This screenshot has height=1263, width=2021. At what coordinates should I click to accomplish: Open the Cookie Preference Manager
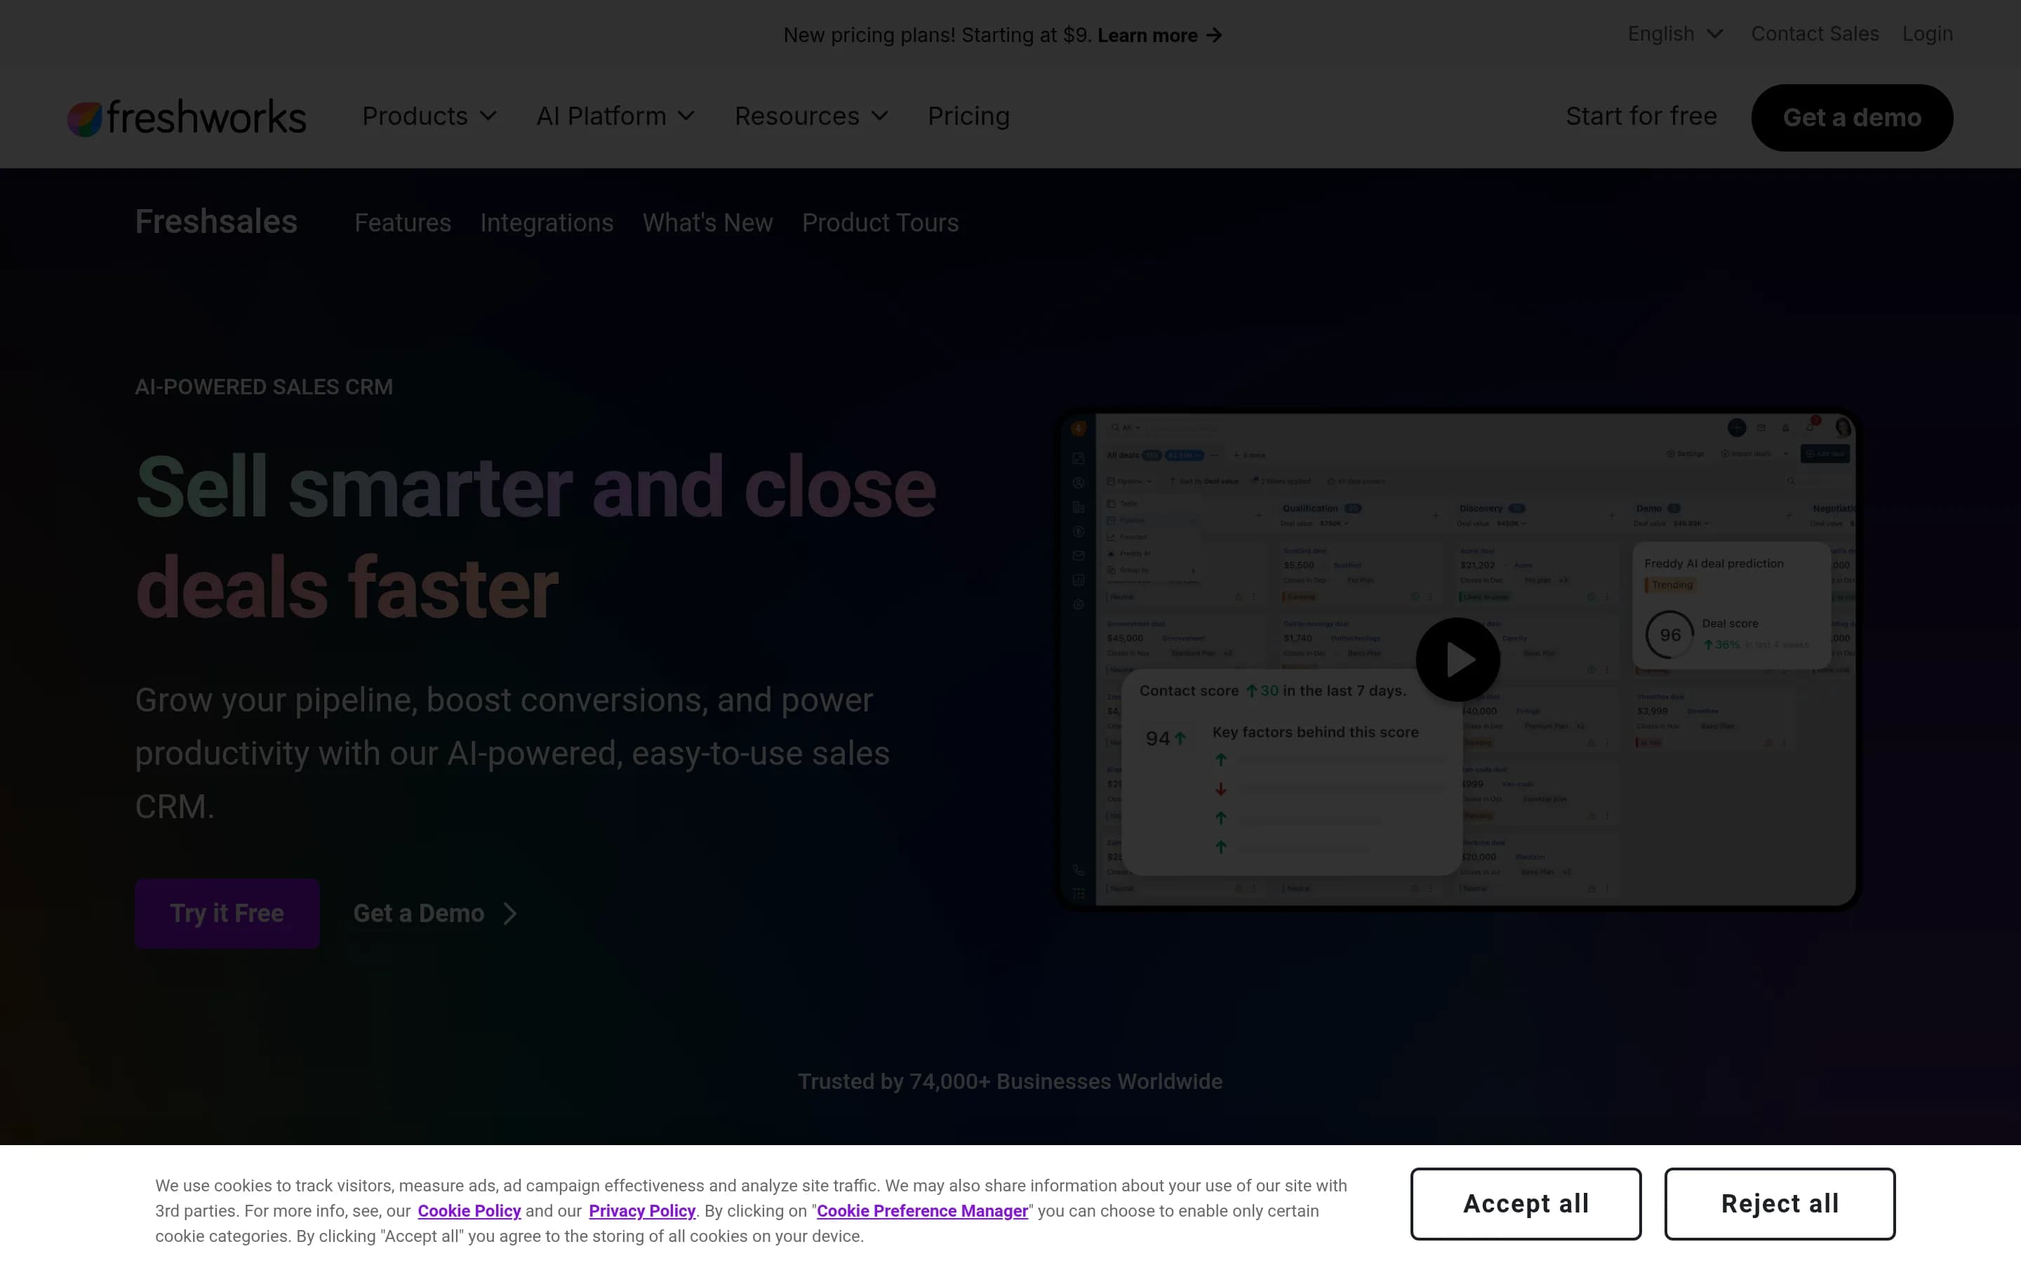(922, 1210)
